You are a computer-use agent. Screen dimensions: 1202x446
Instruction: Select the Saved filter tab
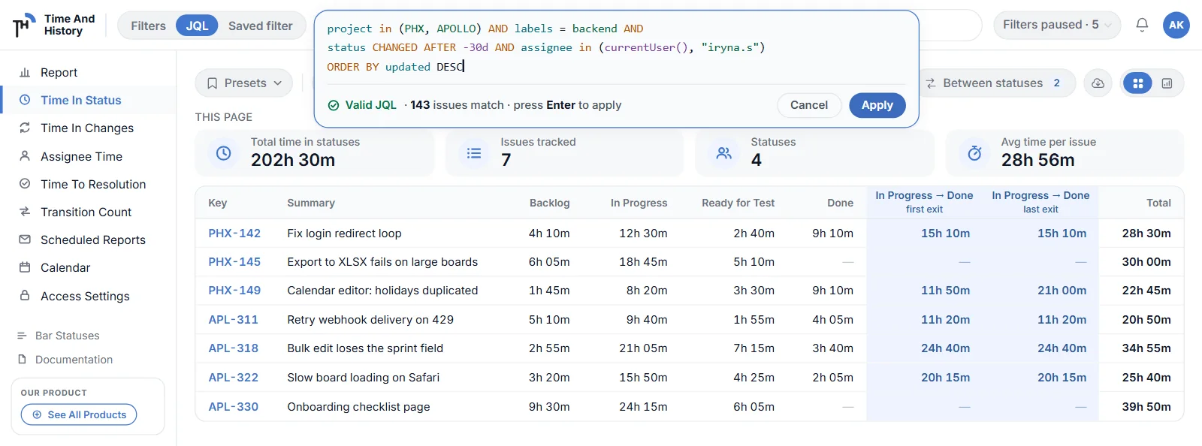coord(261,26)
